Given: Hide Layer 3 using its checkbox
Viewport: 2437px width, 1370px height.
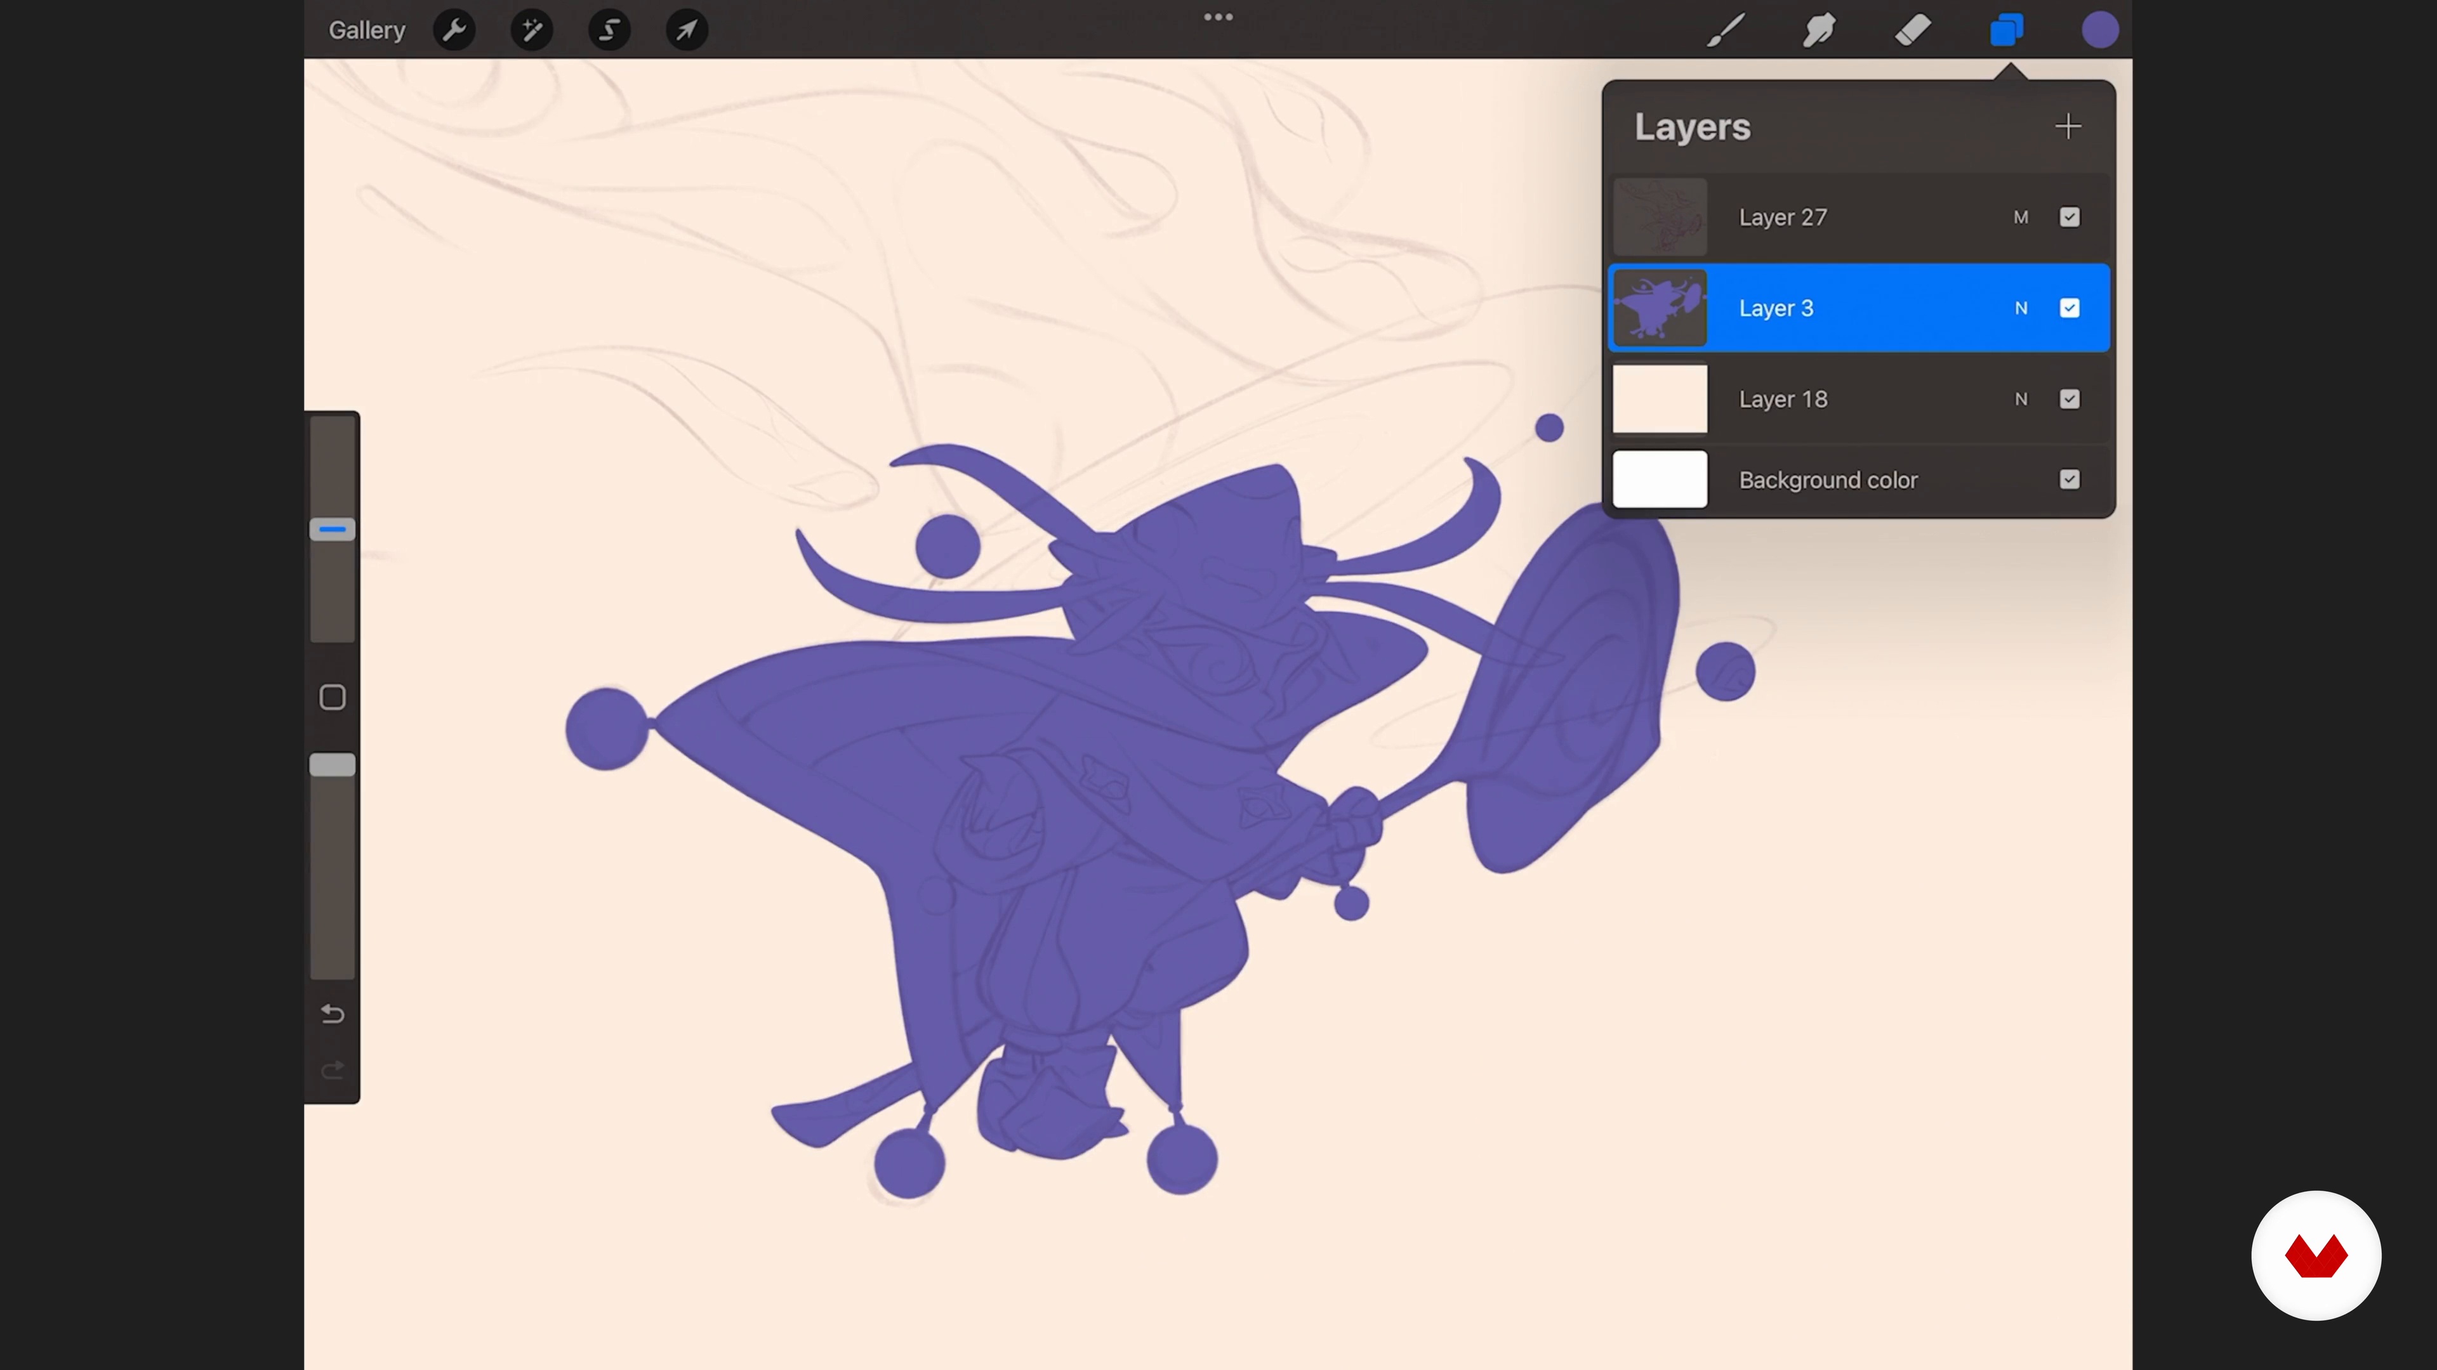Looking at the screenshot, I should tap(2069, 308).
